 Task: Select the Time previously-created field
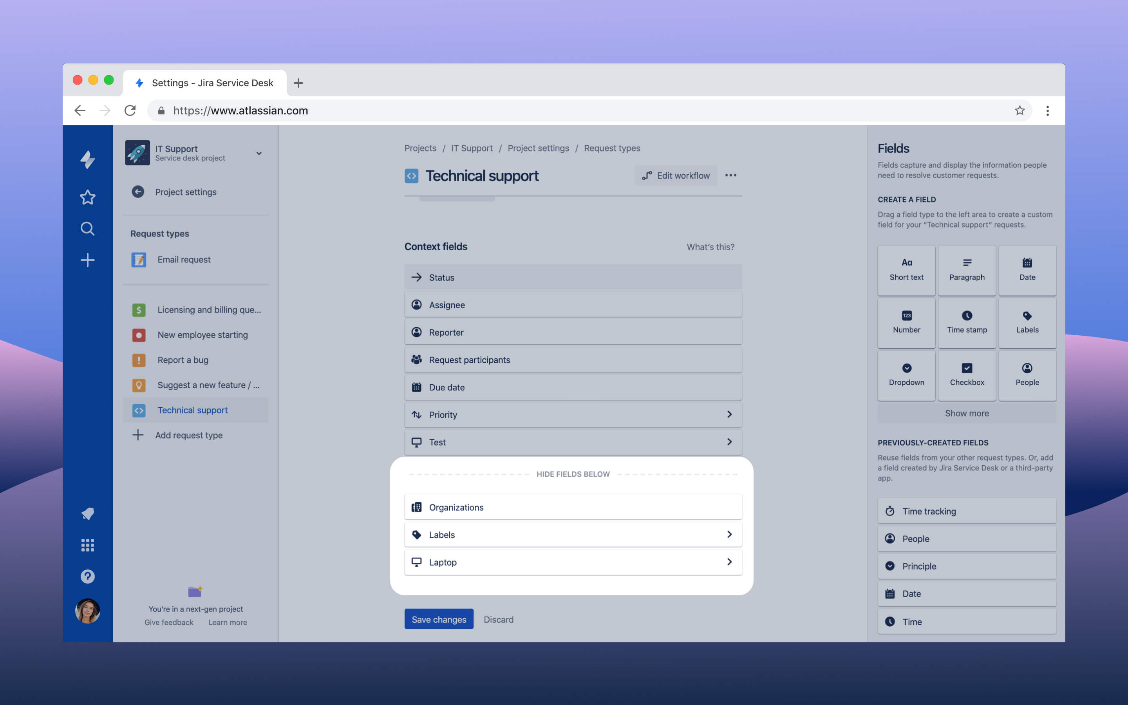point(967,622)
